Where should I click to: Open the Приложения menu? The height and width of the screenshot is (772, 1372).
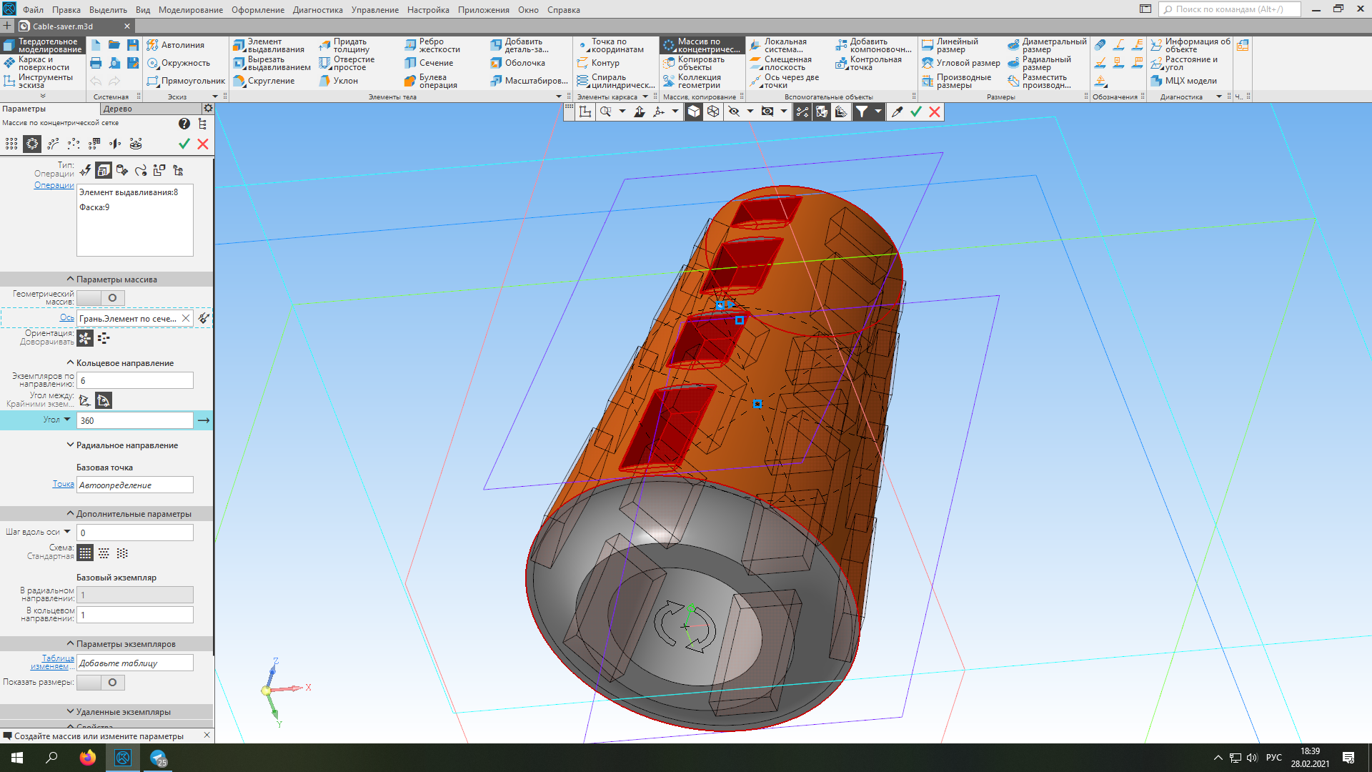(x=484, y=10)
